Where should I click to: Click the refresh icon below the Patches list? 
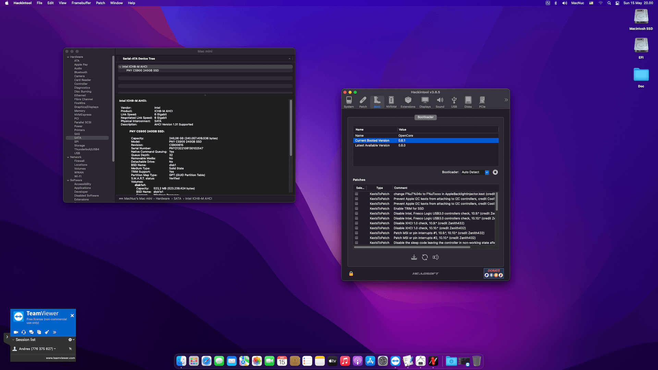click(425, 257)
